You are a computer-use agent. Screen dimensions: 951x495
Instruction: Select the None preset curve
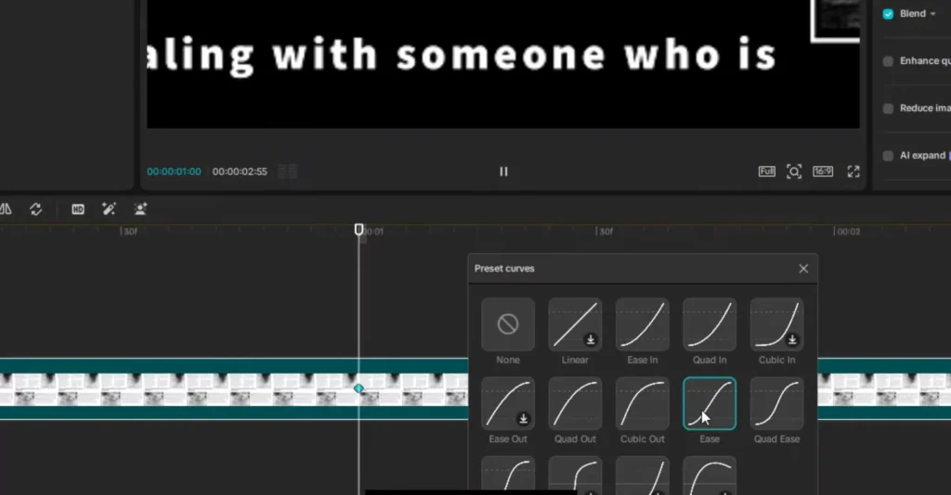pyautogui.click(x=508, y=324)
